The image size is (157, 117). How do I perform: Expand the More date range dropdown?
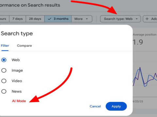pos(82,19)
